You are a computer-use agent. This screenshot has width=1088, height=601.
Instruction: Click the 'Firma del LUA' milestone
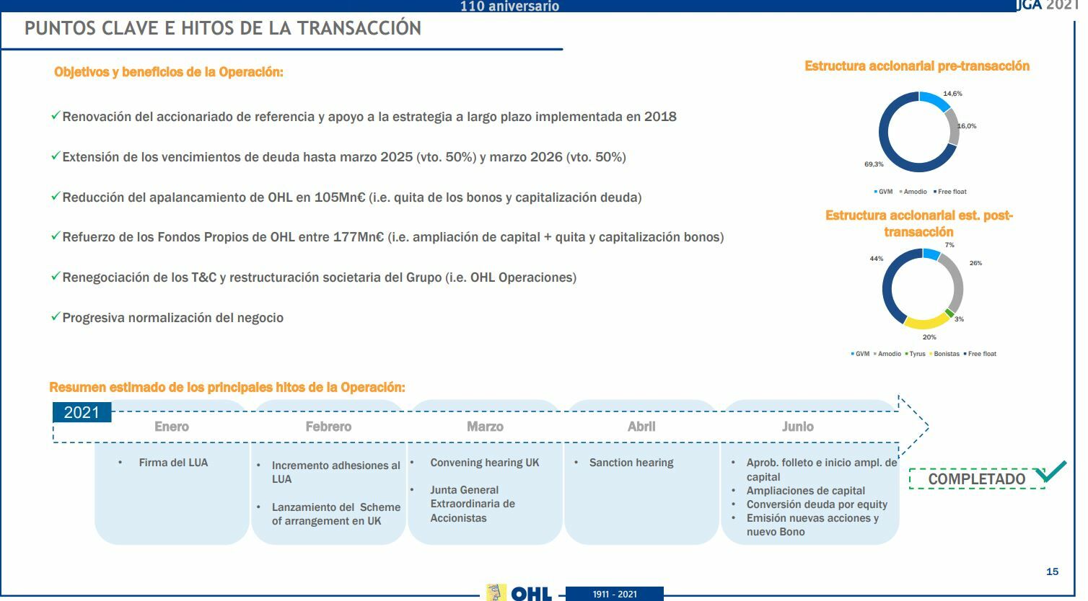(x=173, y=463)
